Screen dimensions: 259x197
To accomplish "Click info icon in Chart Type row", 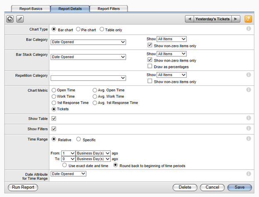I will point(249,29).
